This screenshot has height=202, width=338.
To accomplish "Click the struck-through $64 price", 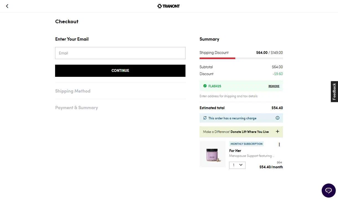I will (279, 162).
